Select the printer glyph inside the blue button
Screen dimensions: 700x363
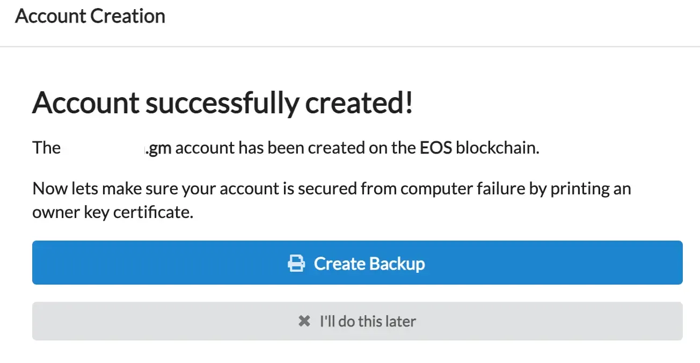pyautogui.click(x=296, y=263)
